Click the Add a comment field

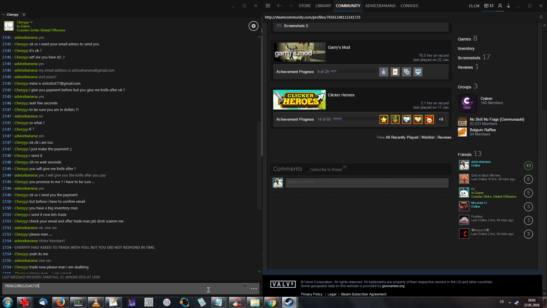[x=367, y=183]
